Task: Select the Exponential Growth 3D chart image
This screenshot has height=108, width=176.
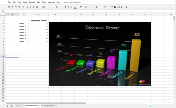Action: click(x=100, y=54)
